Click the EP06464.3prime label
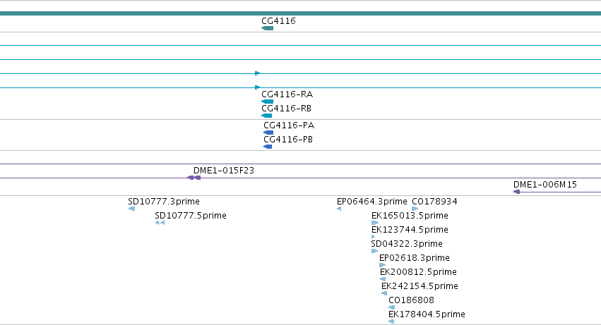Viewport: 601px width, 325px height. (x=371, y=202)
